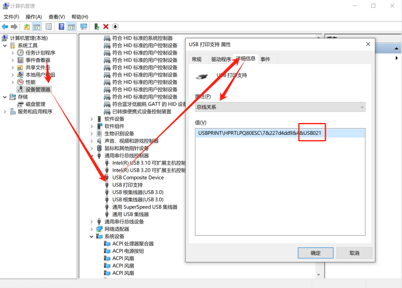Click the red X uninstall device icon
This screenshot has height=288, width=402.
tap(106, 27)
